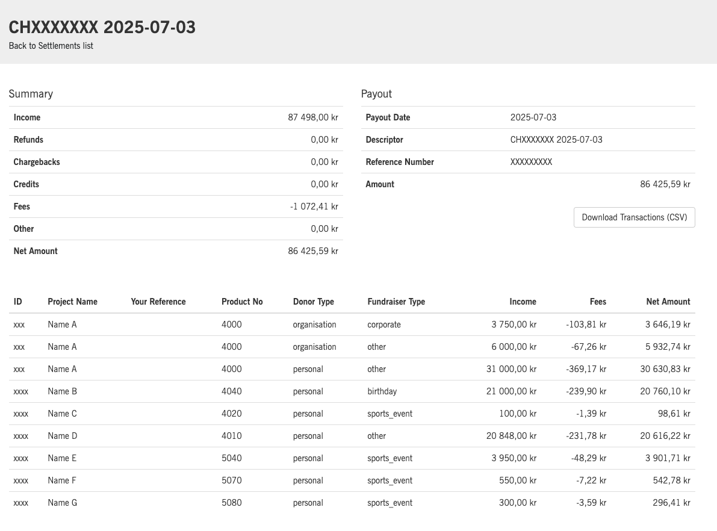Click Name D project row

[x=352, y=436]
